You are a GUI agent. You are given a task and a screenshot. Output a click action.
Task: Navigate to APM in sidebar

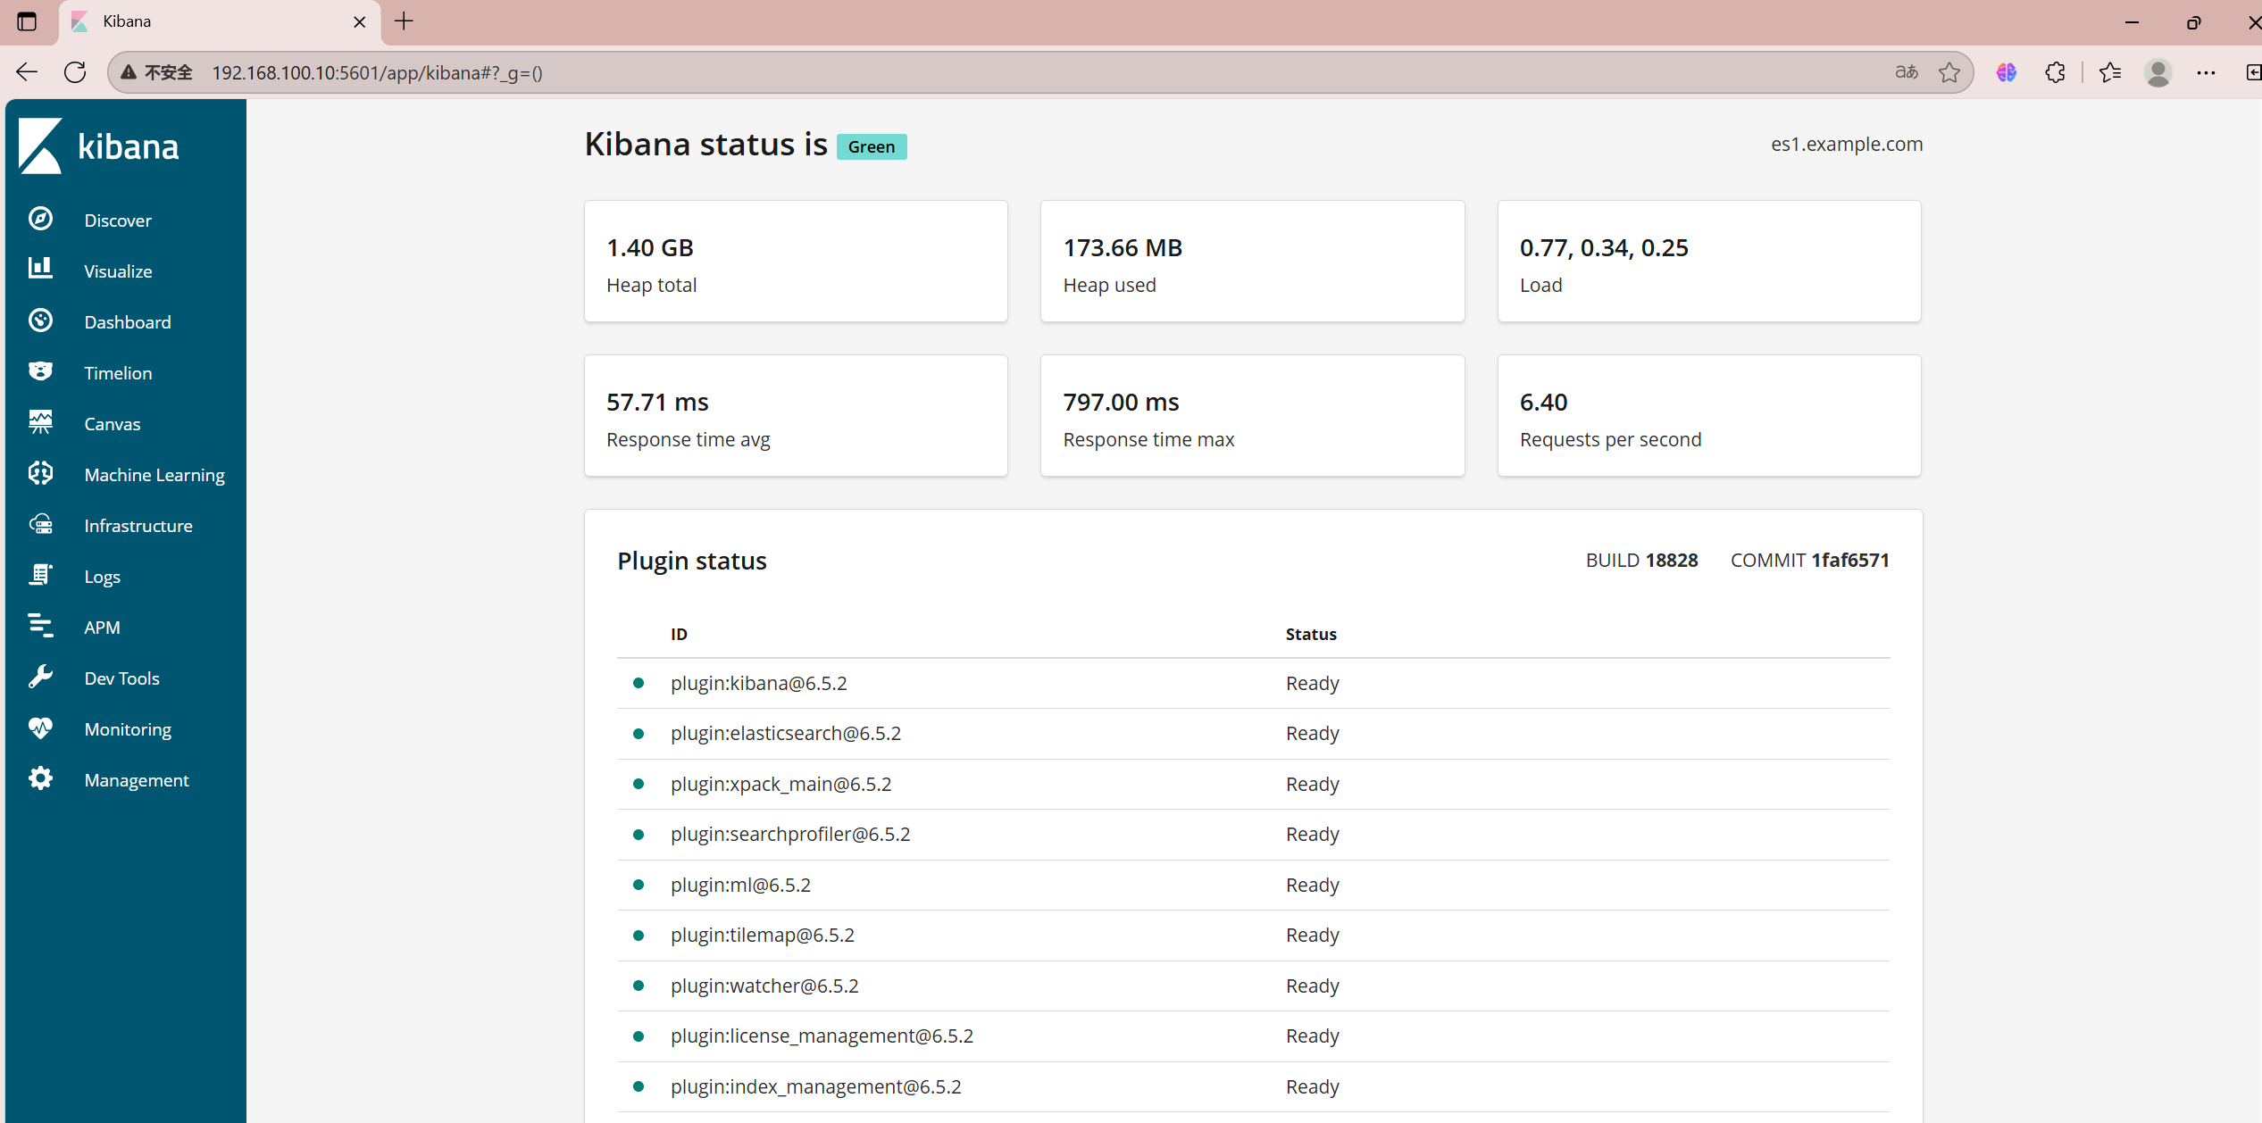pyautogui.click(x=102, y=628)
